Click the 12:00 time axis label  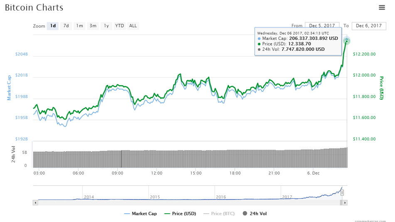pos(157,173)
